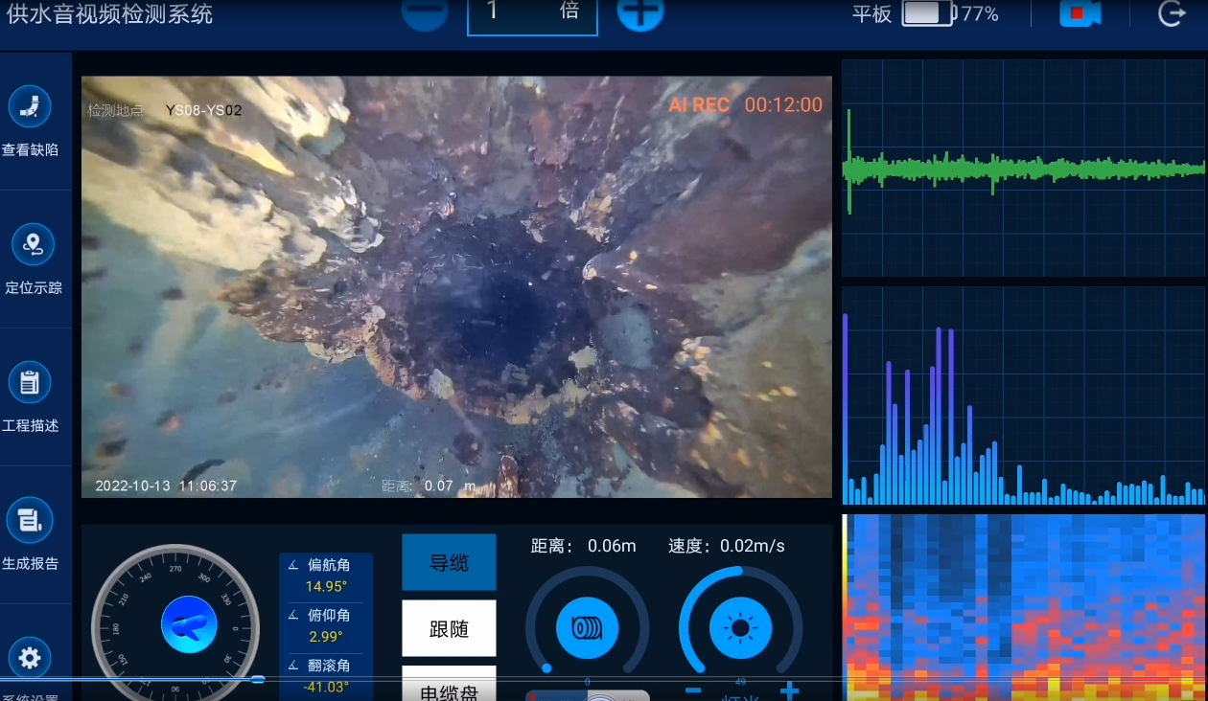Viewport: 1208px width, 701px height.
Task: Click the horizontal slider handle near compass
Action: (257, 679)
